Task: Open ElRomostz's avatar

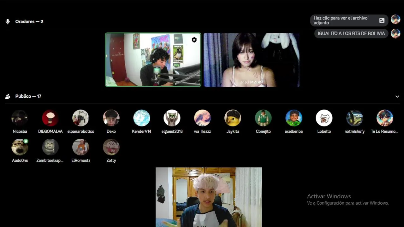Action: click(80, 147)
